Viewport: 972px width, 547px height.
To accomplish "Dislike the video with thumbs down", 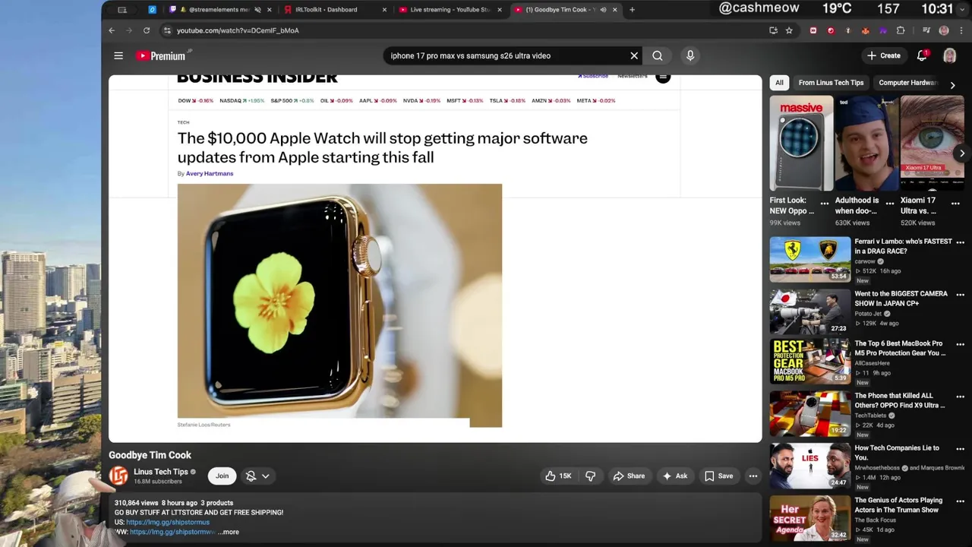I will click(x=591, y=476).
